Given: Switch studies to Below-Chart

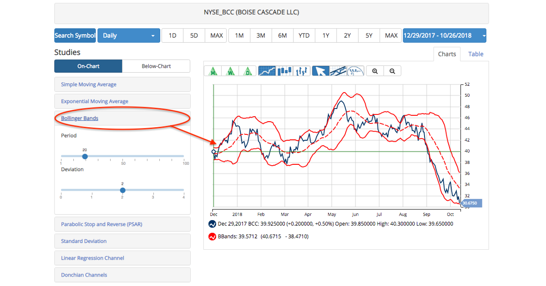Looking at the screenshot, I should click(x=156, y=66).
